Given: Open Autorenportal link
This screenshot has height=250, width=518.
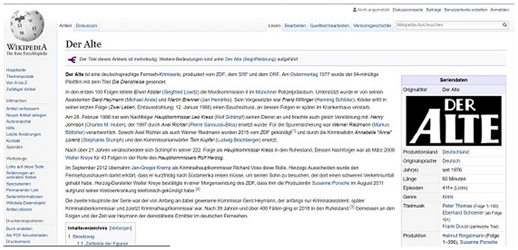Looking at the screenshot, I should coord(19,121).
